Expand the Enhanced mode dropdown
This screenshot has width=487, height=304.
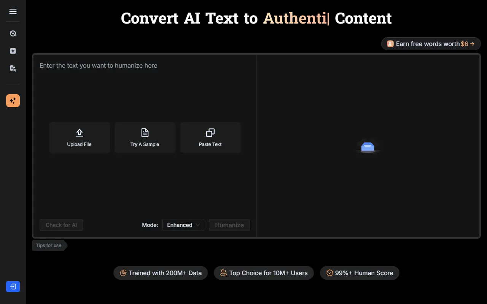[x=183, y=225]
